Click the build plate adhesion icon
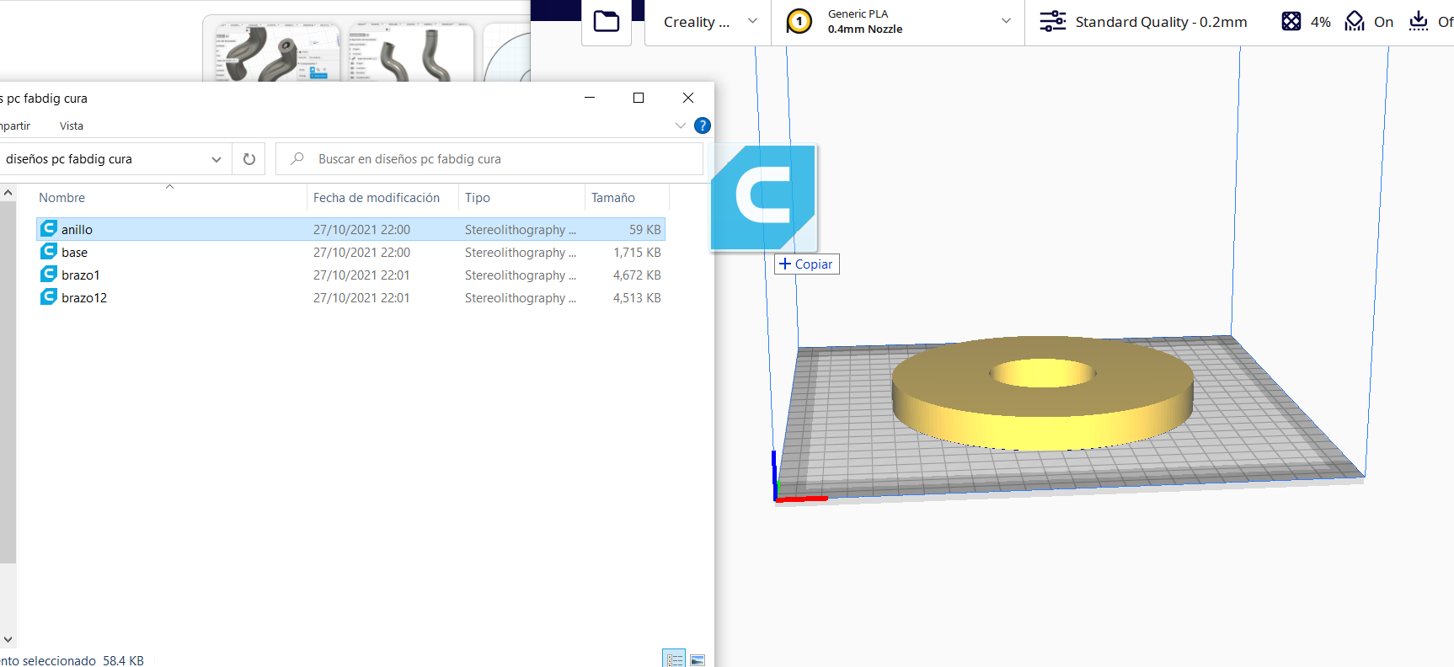The width and height of the screenshot is (1454, 667). tap(1419, 21)
